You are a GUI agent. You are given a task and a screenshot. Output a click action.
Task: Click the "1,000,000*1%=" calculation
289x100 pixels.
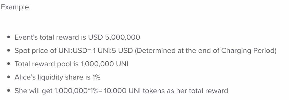click(78, 91)
